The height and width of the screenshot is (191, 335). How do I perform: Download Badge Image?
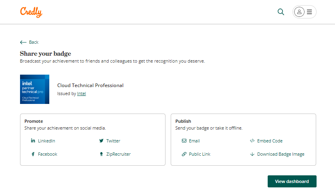point(281,154)
